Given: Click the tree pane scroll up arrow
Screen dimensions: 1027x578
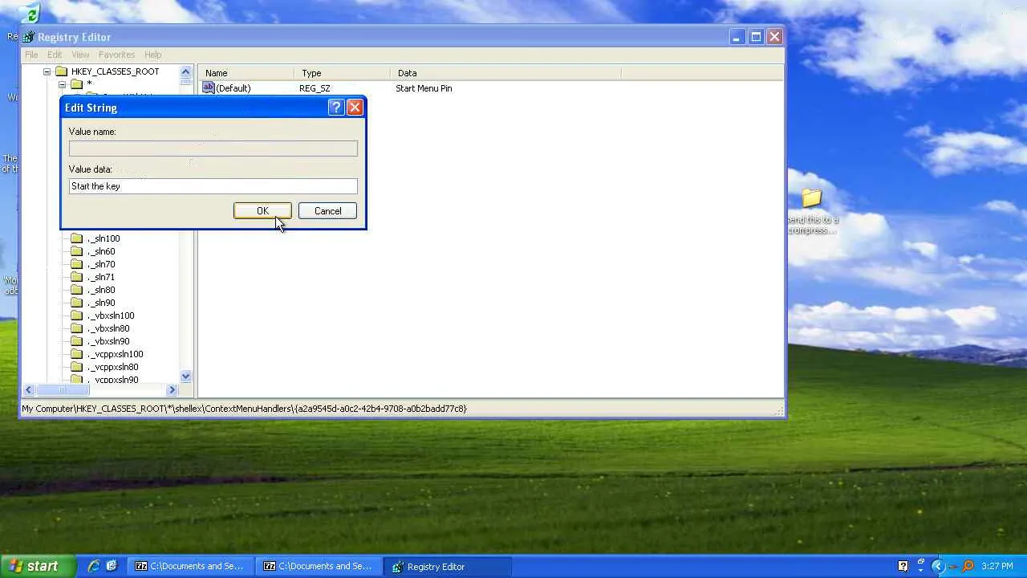Looking at the screenshot, I should click(x=186, y=71).
